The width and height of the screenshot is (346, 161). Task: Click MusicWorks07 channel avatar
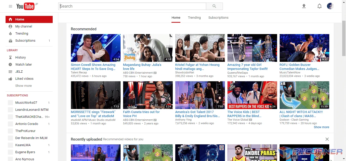coord(10,103)
